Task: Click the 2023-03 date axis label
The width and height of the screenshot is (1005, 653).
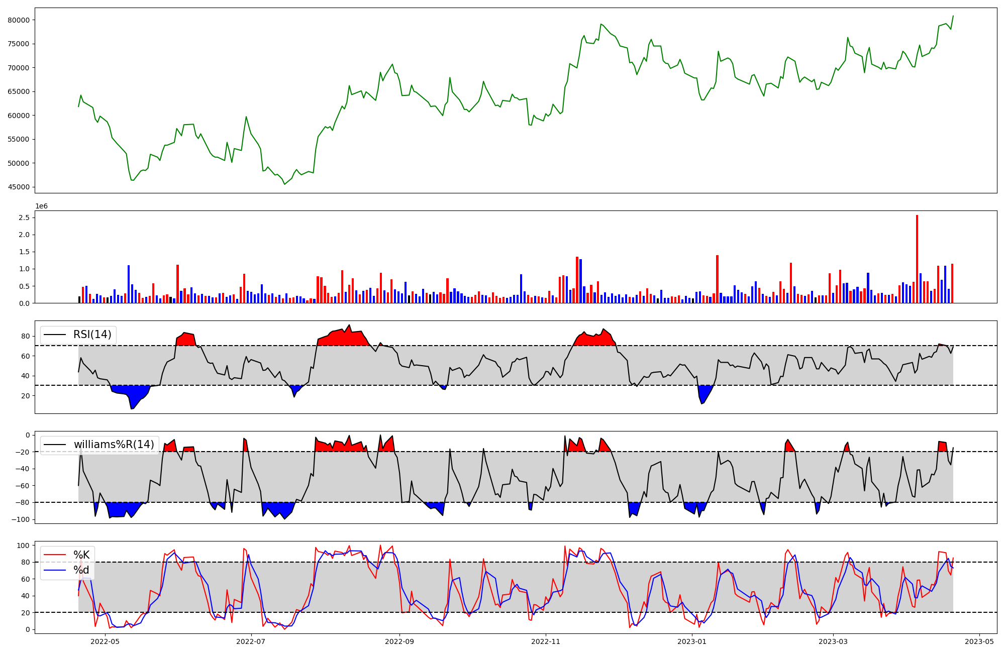Action: [833, 641]
